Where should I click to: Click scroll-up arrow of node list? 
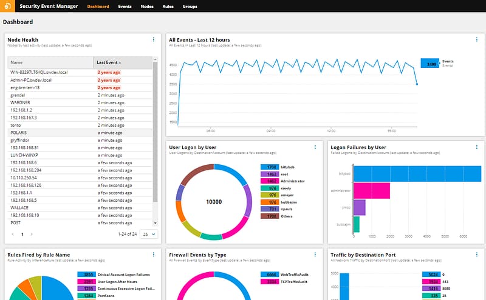(x=156, y=59)
